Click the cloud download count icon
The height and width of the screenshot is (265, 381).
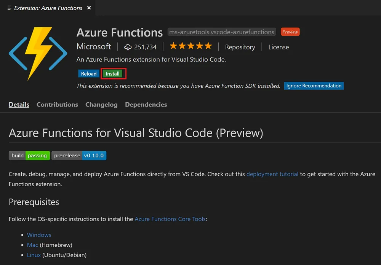pyautogui.click(x=128, y=47)
